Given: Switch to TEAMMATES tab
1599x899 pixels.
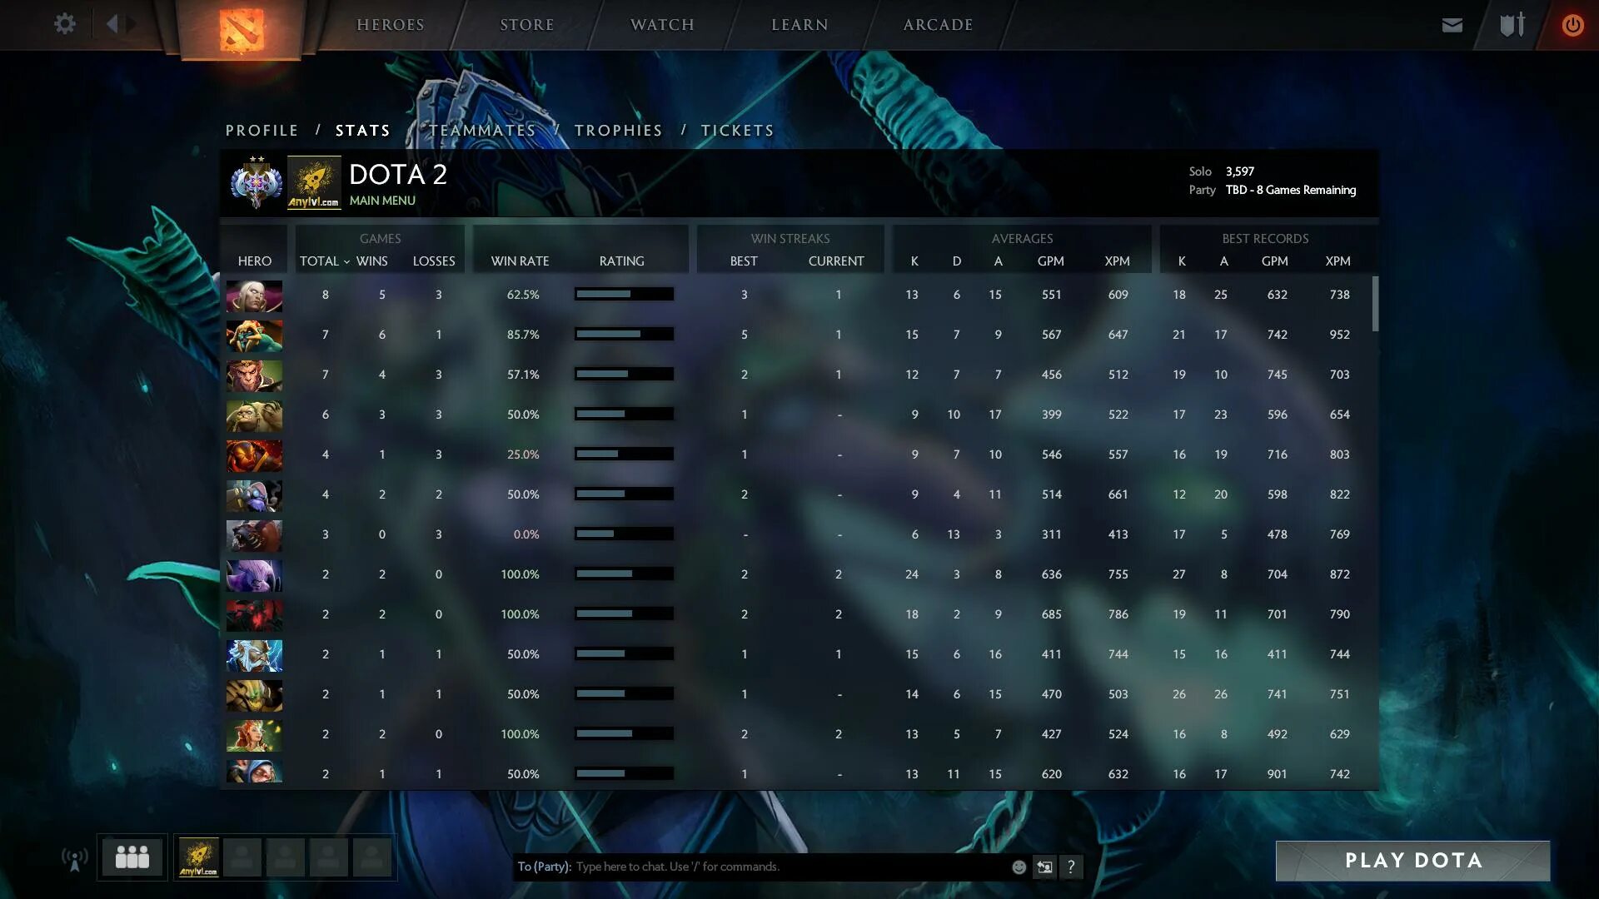Looking at the screenshot, I should (482, 131).
